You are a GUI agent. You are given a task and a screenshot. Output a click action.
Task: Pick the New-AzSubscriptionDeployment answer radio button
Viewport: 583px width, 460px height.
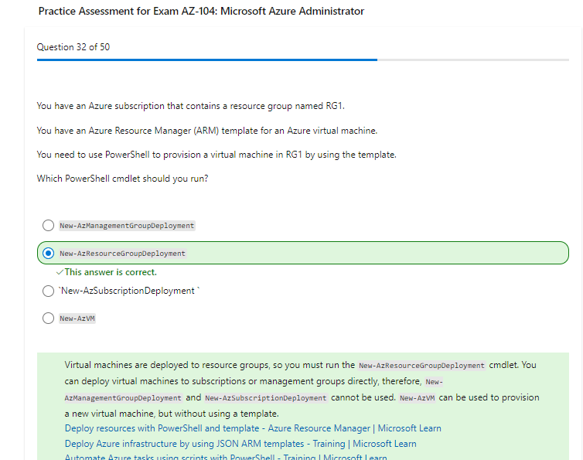click(x=48, y=291)
